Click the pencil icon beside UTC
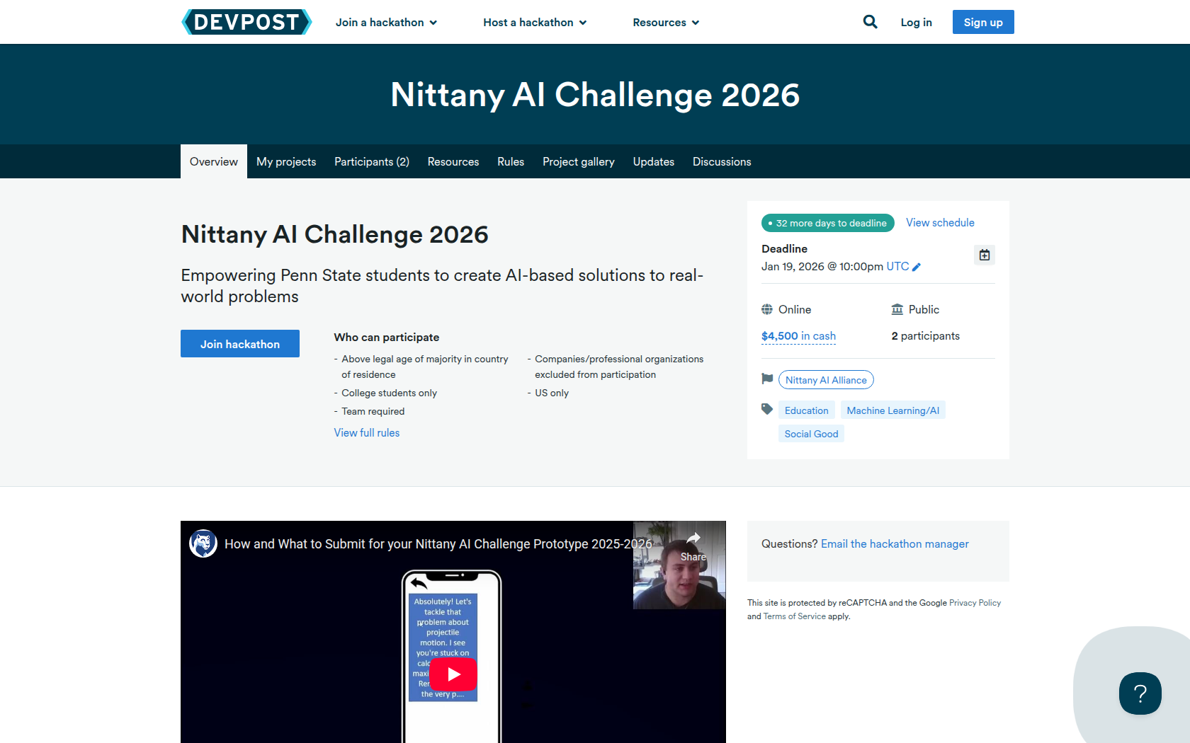Screen dimensions: 1190x743 (917, 267)
